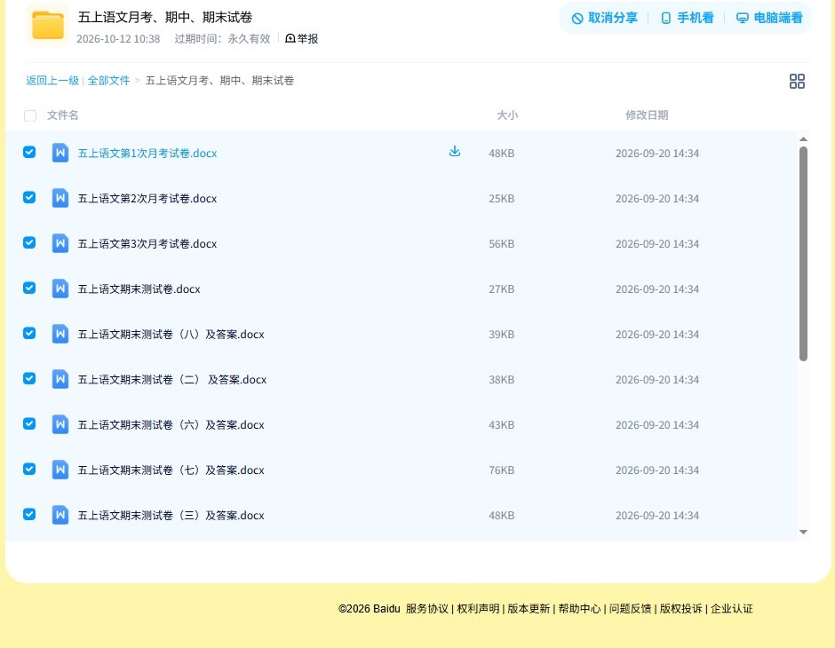Click Word icon of 期末测试卷（七）及答案.docx
This screenshot has height=648, width=835.
(60, 470)
